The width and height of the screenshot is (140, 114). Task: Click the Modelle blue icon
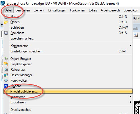[6, 86]
